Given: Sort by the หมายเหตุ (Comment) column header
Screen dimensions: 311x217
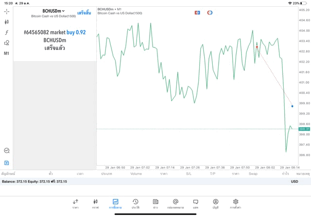Looking at the screenshot, I should 303,174.
